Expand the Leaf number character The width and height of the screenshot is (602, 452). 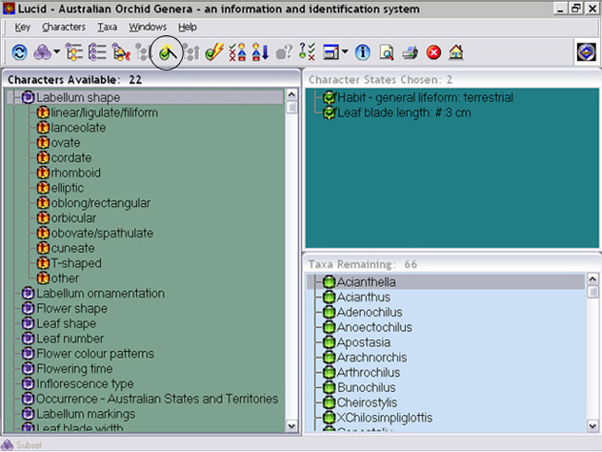28,339
